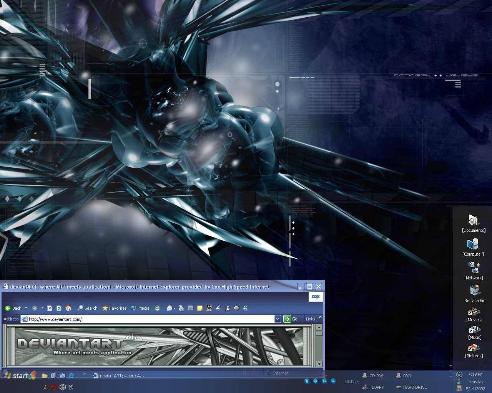The width and height of the screenshot is (492, 393).
Task: Open the Favorites menu in IE menu bar
Action: [x=53, y=297]
